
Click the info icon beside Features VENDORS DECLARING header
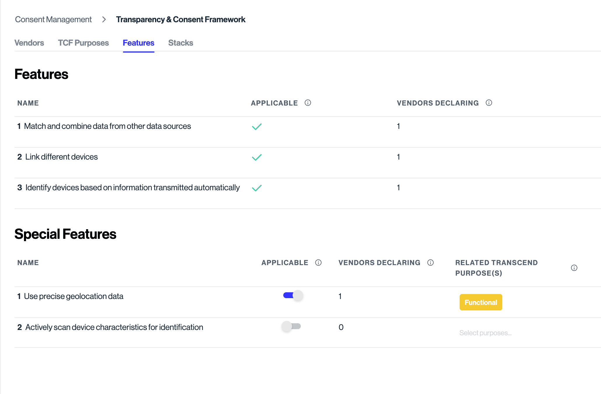click(x=489, y=103)
